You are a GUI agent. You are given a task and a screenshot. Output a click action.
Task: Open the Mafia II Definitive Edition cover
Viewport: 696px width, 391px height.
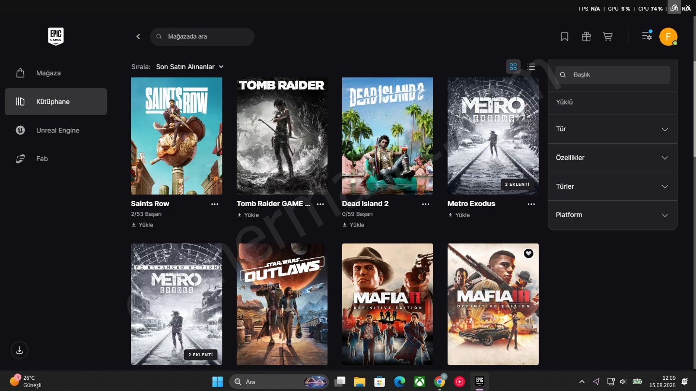388,304
